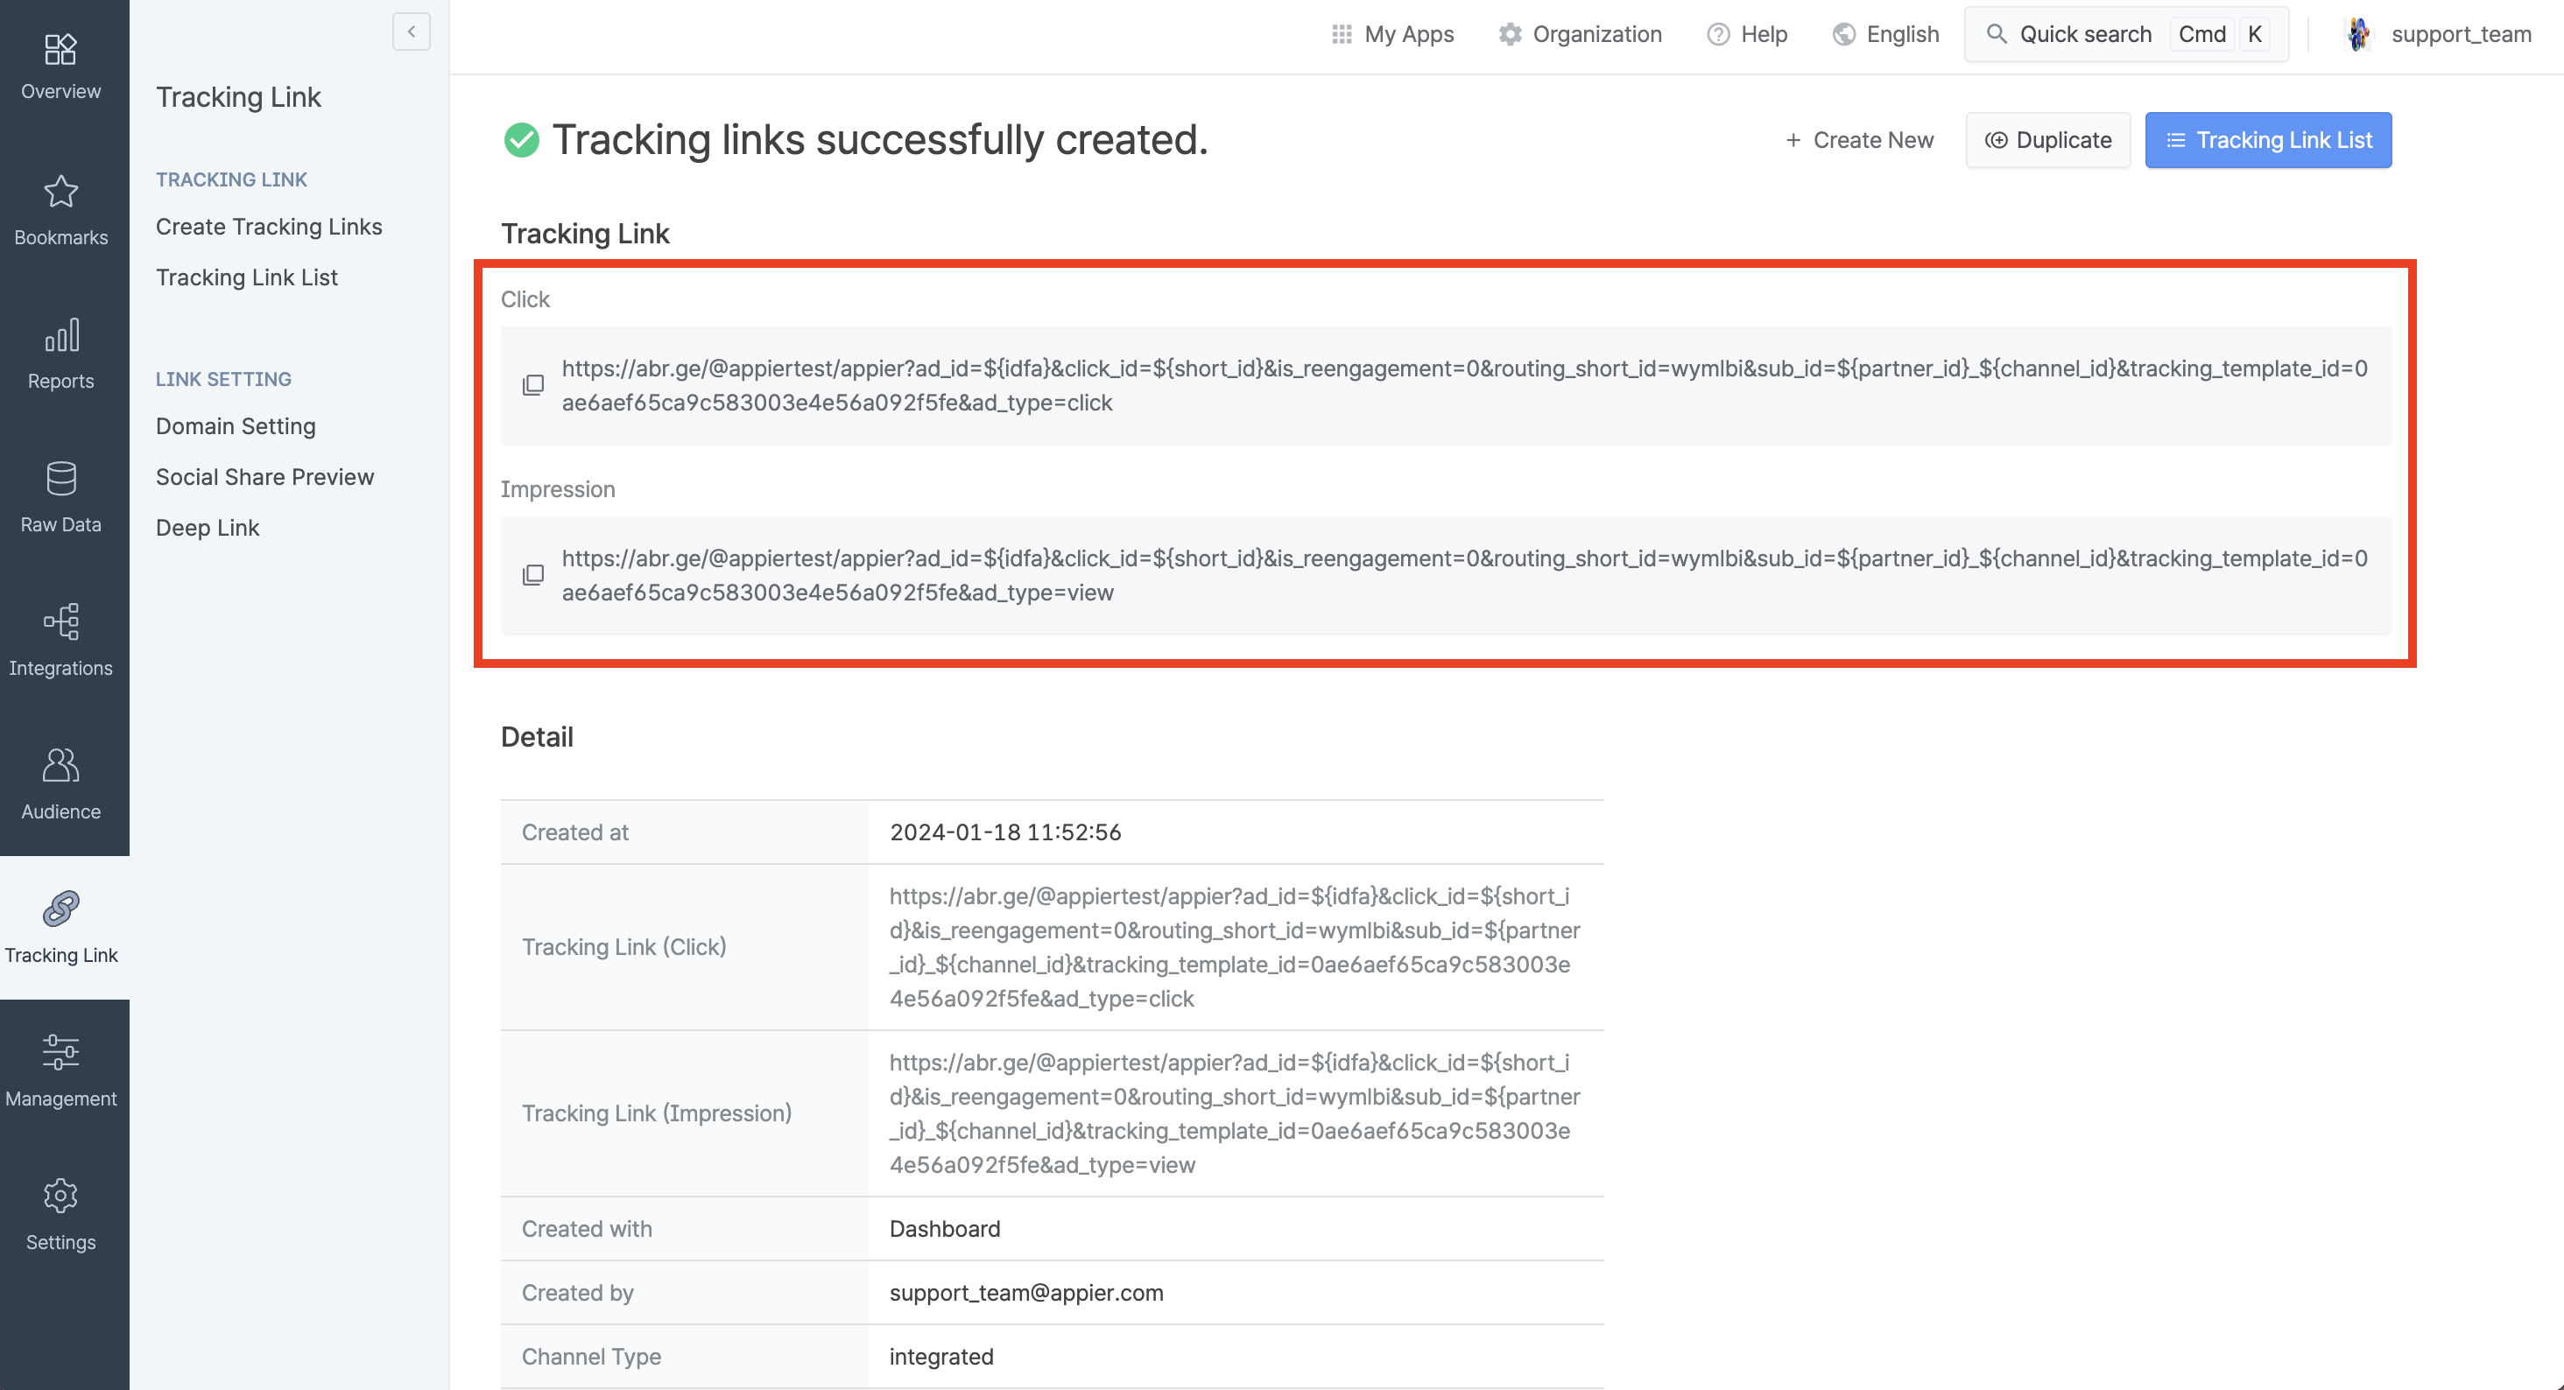Click the blue Tracking Link List button
This screenshot has width=2564, height=1390.
pyautogui.click(x=2267, y=140)
